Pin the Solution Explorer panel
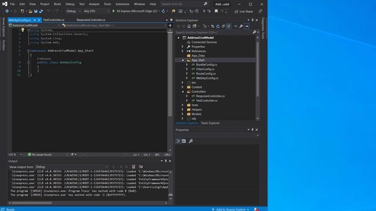 pyautogui.click(x=252, y=20)
